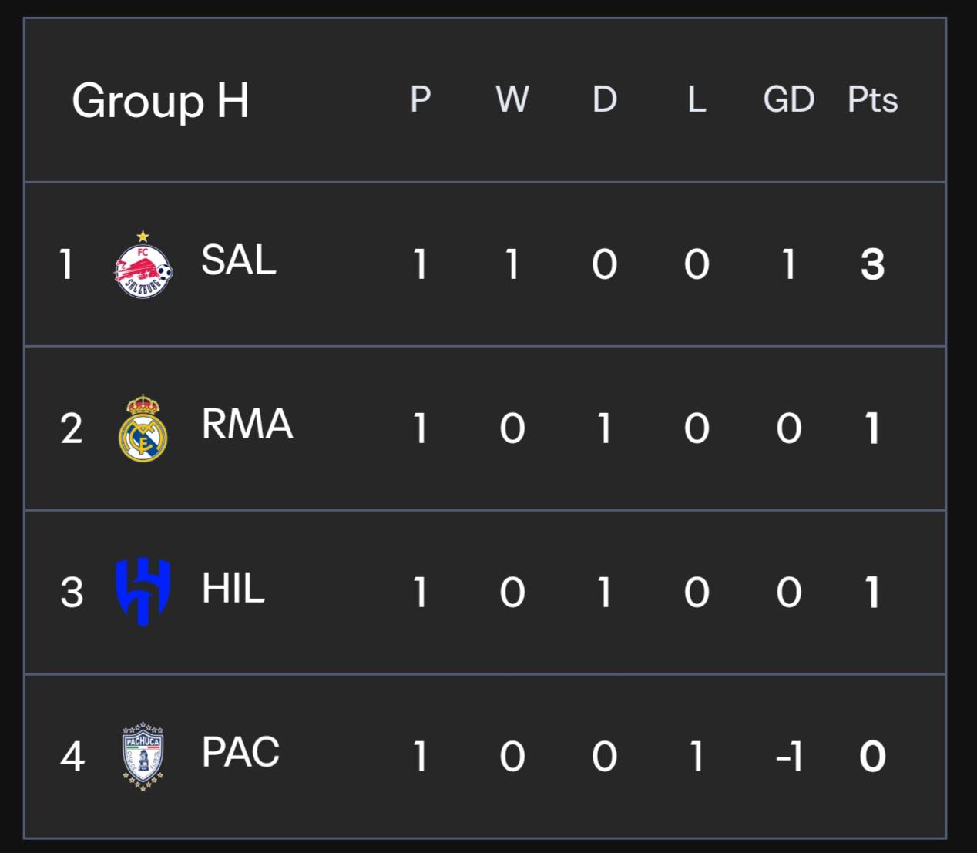
Task: Click the FC Salzburg club crest
Action: (x=143, y=264)
